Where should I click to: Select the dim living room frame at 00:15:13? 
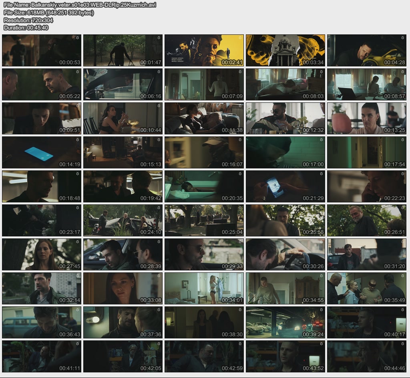(123, 152)
